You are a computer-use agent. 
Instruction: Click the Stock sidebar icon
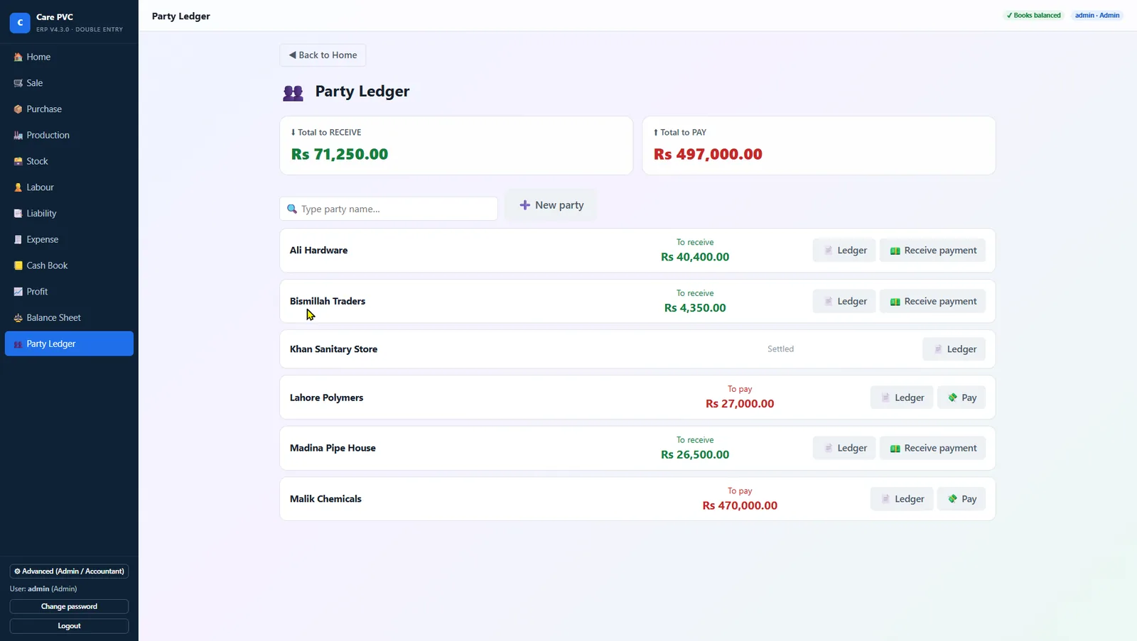[x=18, y=161]
